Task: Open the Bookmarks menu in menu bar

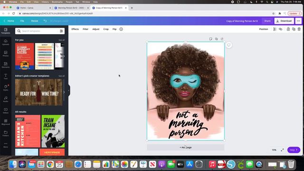Action: point(57,2)
